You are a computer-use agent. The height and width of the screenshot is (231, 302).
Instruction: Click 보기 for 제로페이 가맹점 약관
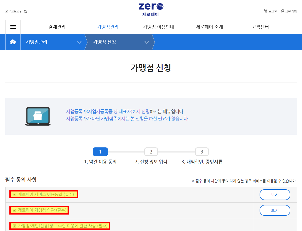coord(275,210)
